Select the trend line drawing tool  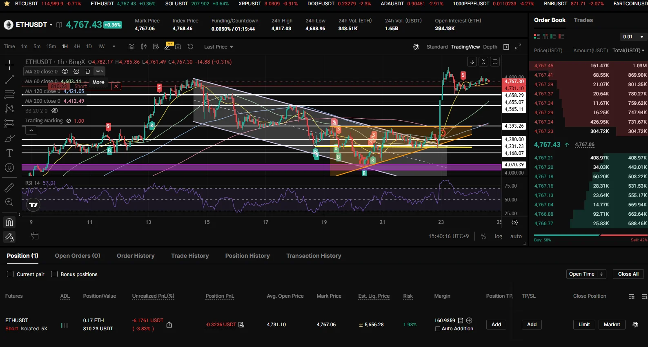[9, 80]
